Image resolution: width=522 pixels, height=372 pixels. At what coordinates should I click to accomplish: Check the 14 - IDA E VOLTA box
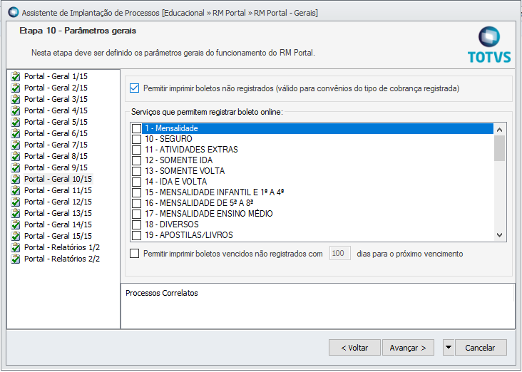[136, 182]
